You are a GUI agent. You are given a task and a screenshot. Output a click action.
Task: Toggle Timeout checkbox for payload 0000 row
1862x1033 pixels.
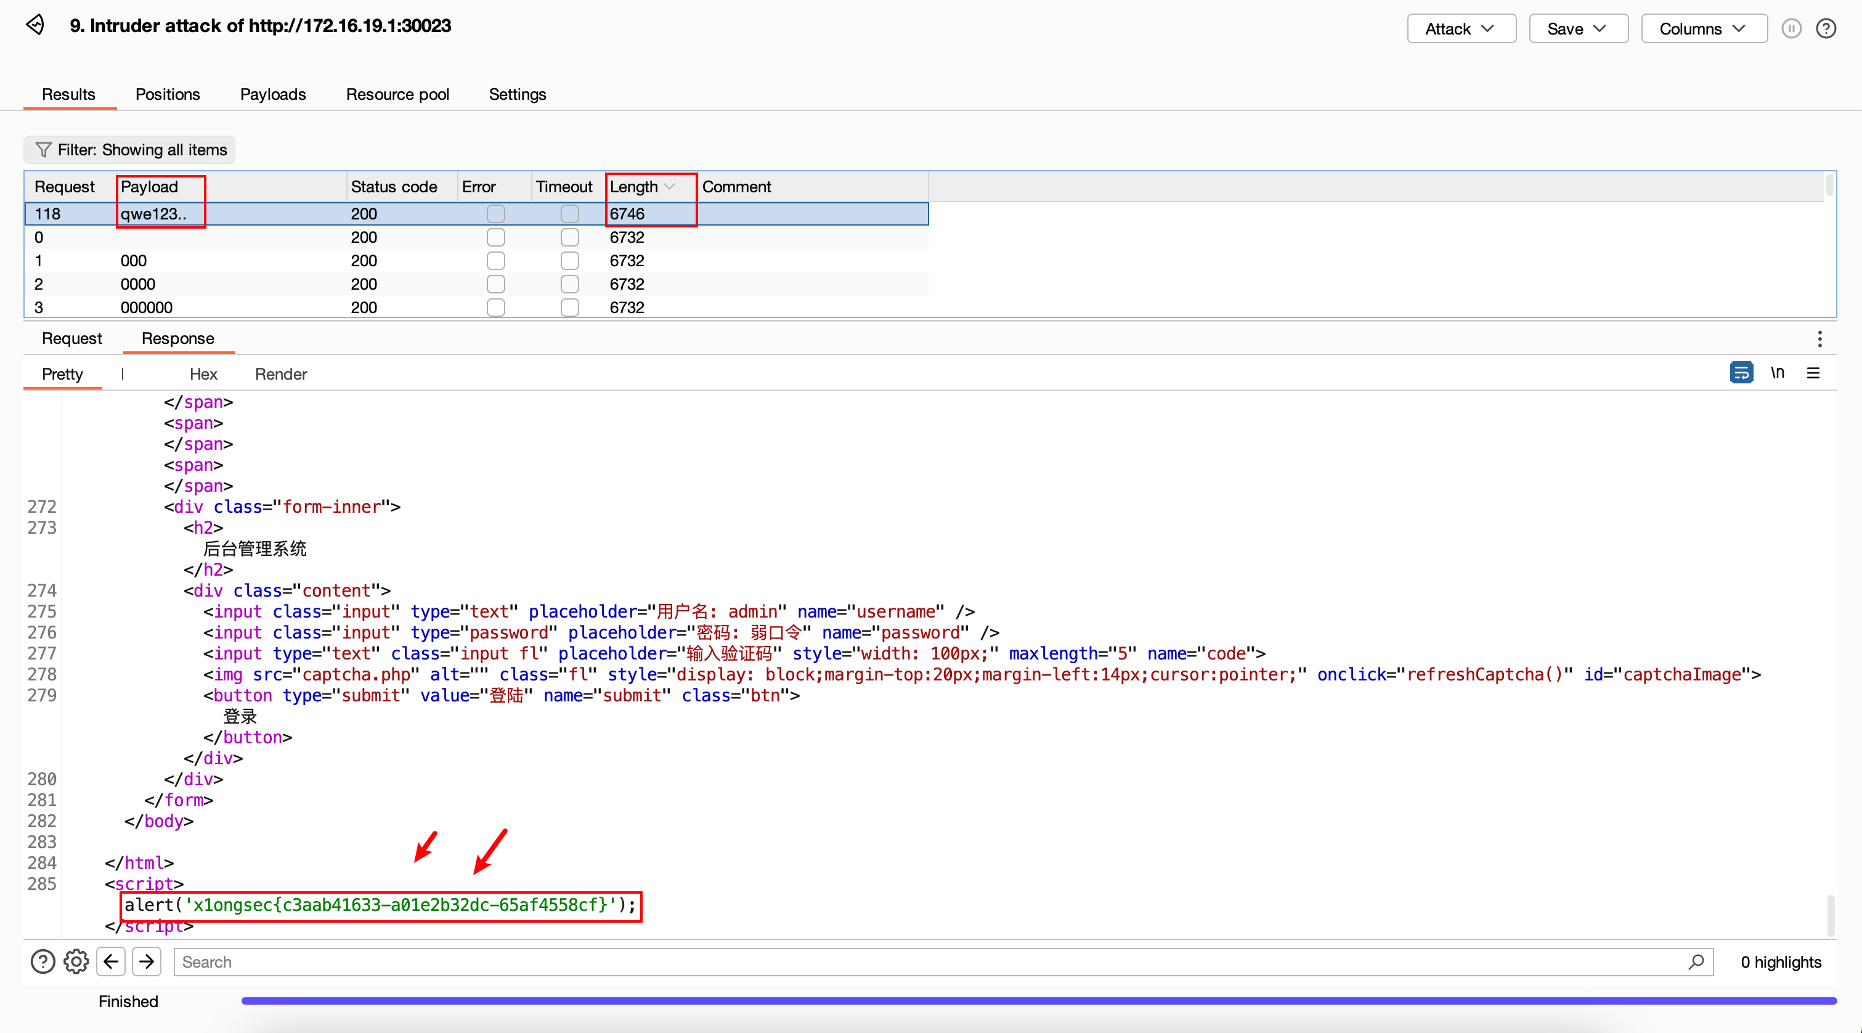point(569,284)
